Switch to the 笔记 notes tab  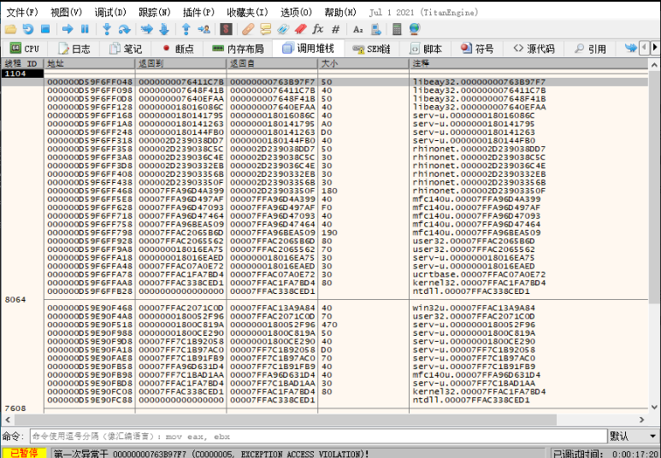126,49
